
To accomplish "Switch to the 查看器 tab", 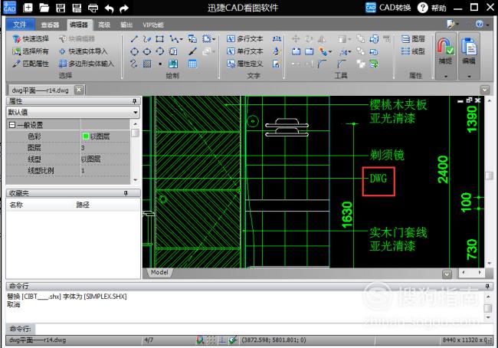I will coord(50,25).
